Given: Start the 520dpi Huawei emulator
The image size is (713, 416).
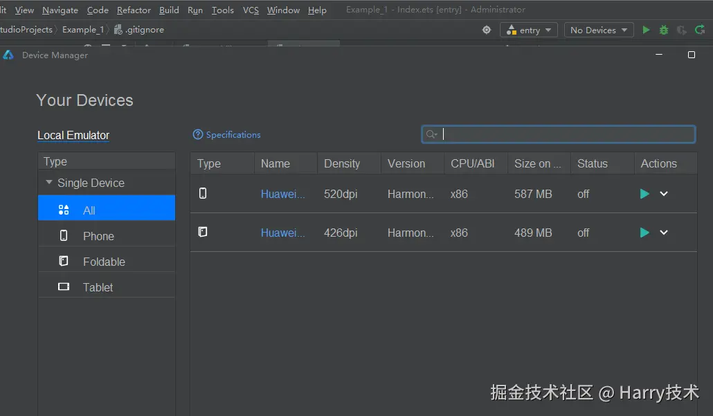Looking at the screenshot, I should pyautogui.click(x=644, y=194).
